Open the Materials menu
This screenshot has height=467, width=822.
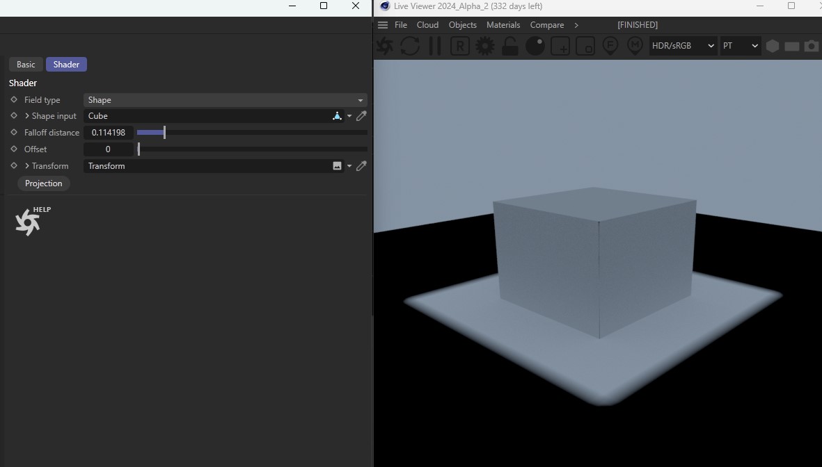click(503, 24)
